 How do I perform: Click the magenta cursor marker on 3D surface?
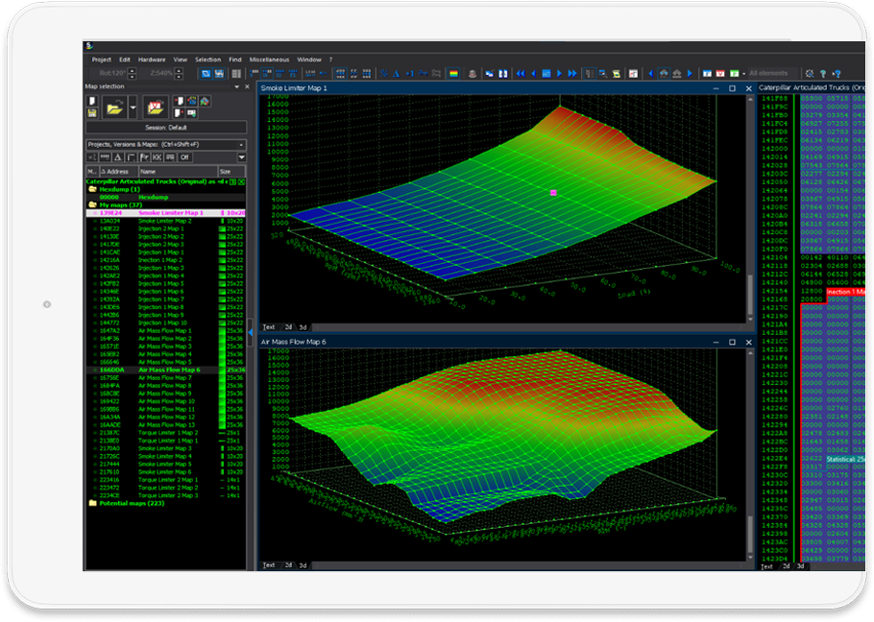[553, 193]
